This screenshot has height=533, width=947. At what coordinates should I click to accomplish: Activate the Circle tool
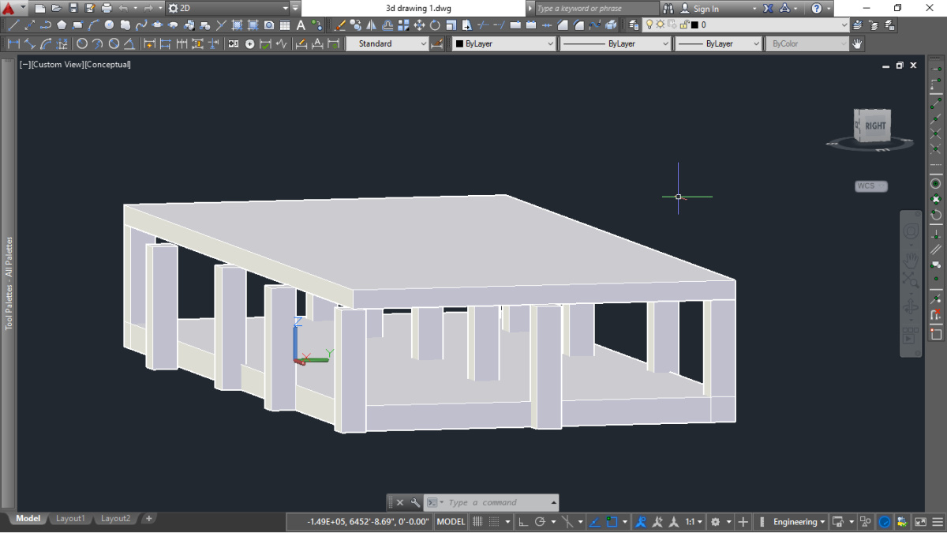tap(109, 24)
